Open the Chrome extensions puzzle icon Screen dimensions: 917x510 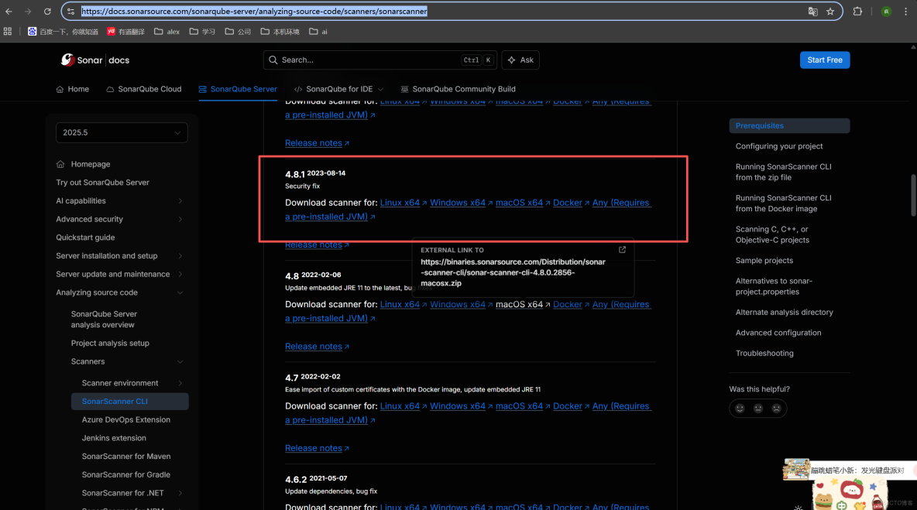[857, 12]
